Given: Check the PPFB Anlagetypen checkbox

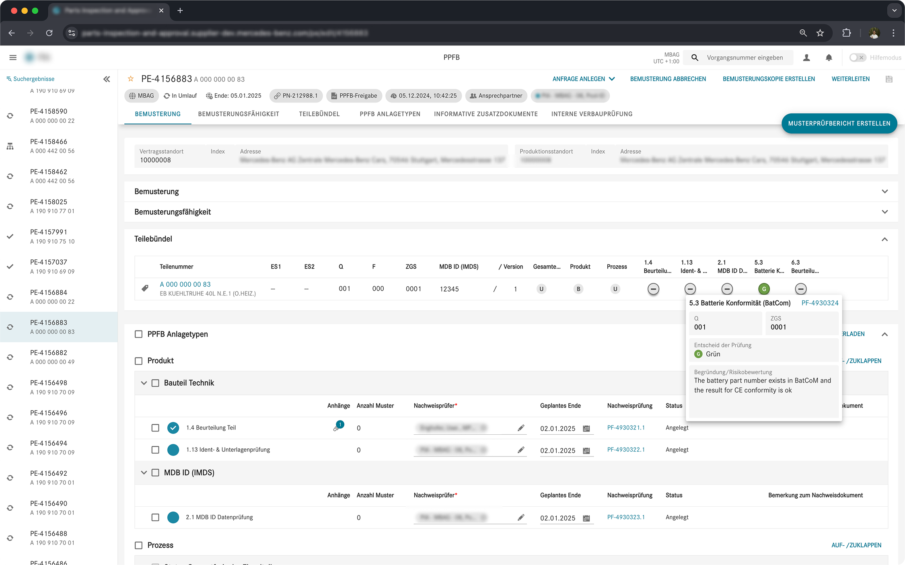Looking at the screenshot, I should coord(139,334).
